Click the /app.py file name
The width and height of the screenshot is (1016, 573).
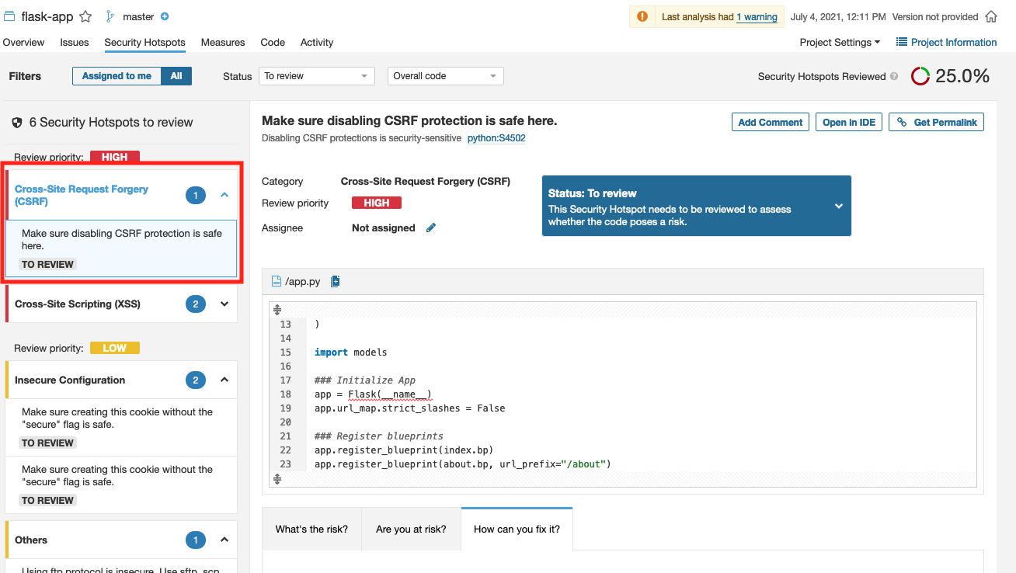pos(303,281)
